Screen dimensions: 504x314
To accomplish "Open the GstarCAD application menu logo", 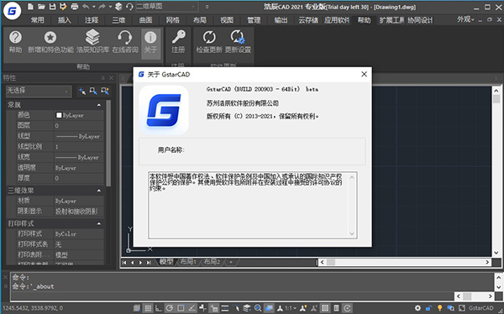I will 12,11.
